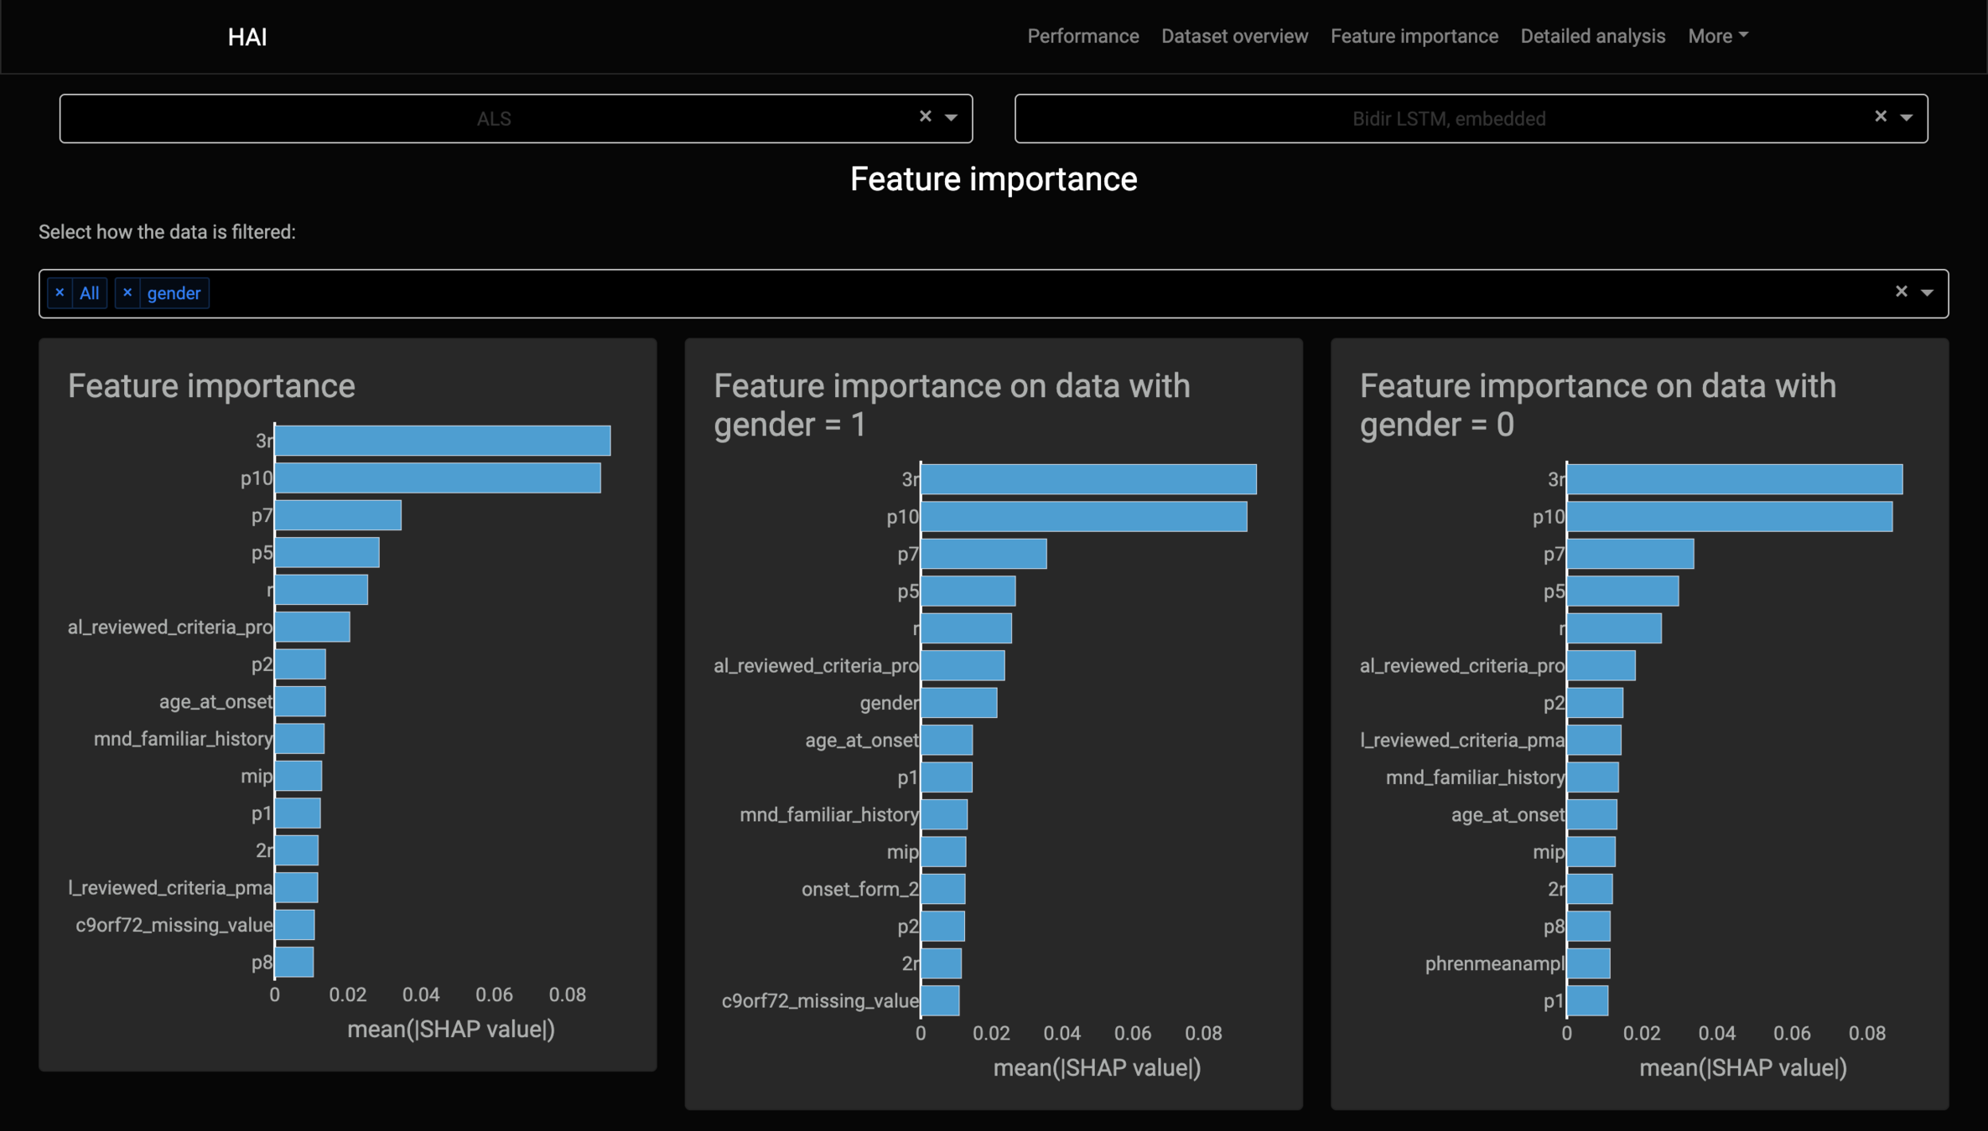Remove the gender filter tag
This screenshot has height=1131, width=1988.
(127, 292)
